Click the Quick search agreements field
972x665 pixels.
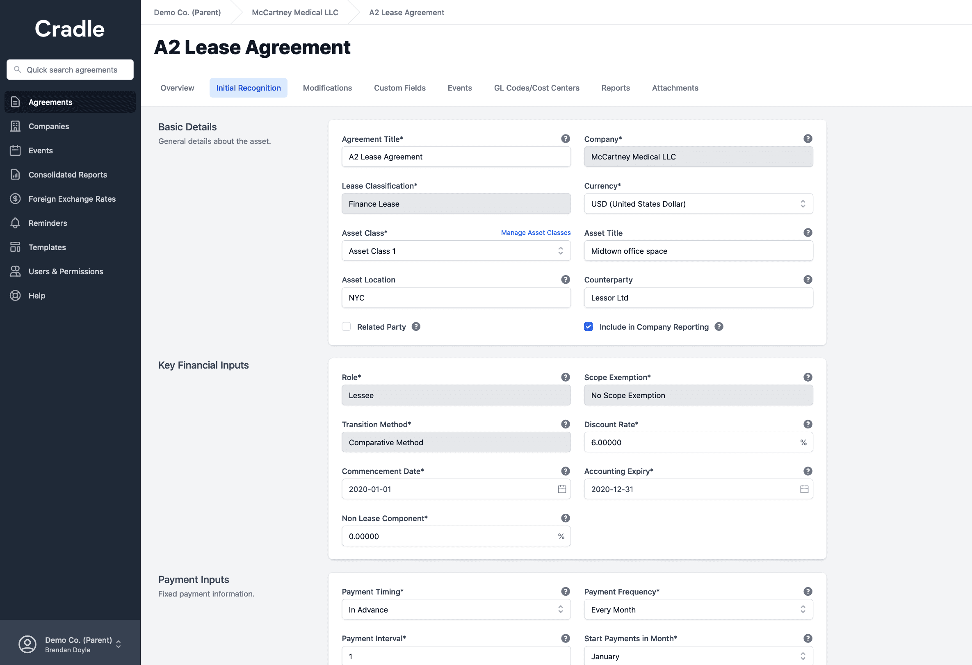tap(70, 70)
